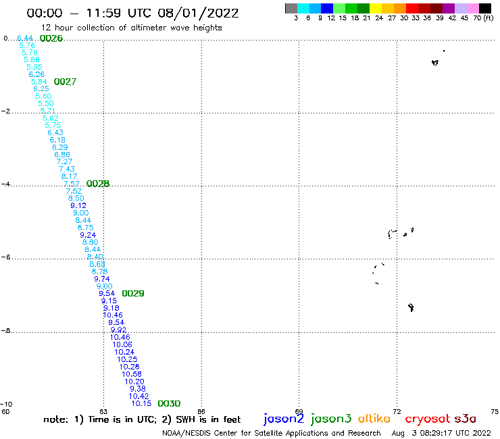Viewport: 500px width, 439px height.
Task: Select the 5.84 value beside 0027
Action: 39,82
